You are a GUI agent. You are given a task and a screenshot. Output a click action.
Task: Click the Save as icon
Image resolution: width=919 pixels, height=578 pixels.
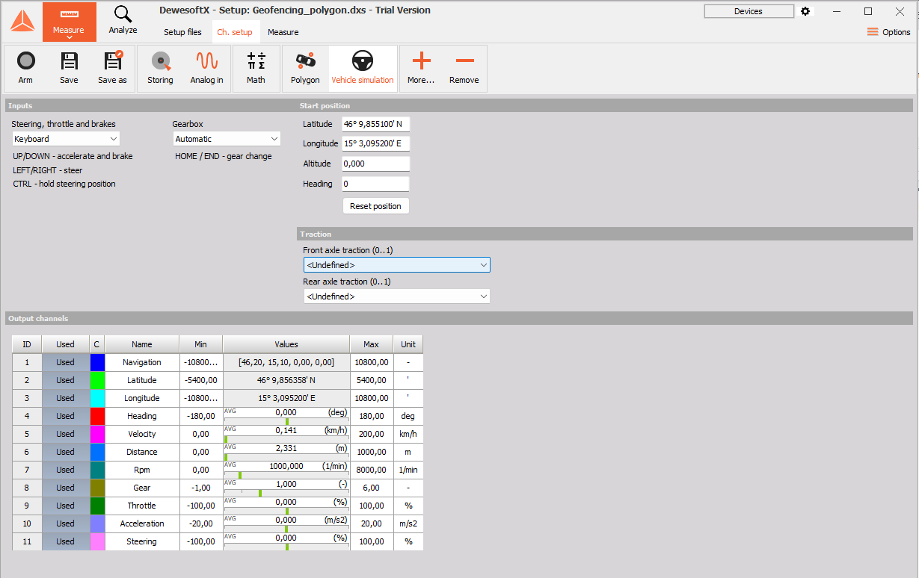tap(112, 69)
